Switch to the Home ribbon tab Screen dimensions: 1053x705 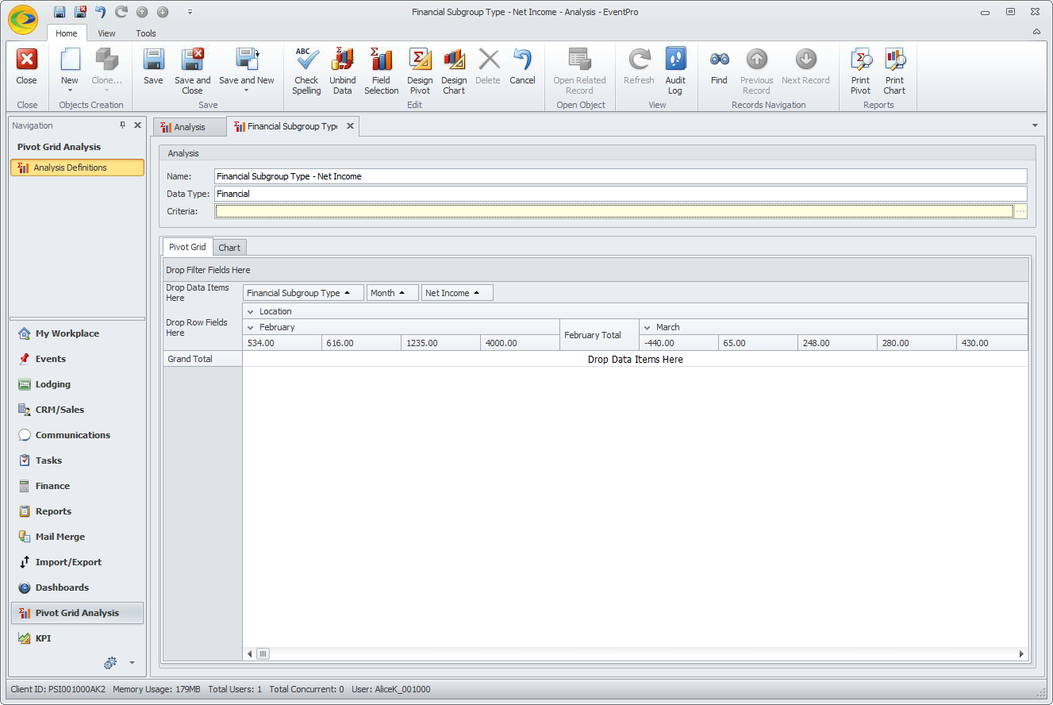click(67, 33)
